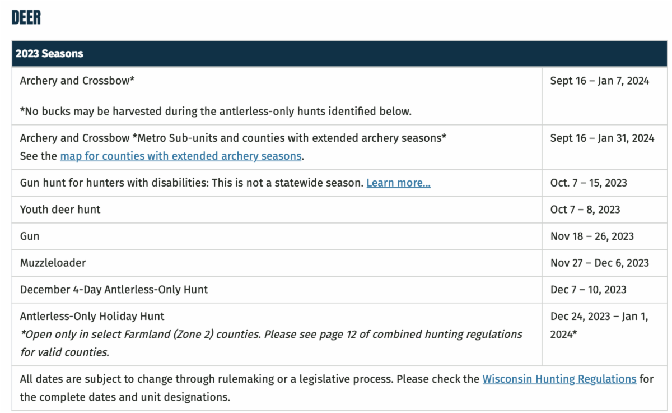Click the "Learn more..." link

pyautogui.click(x=398, y=183)
